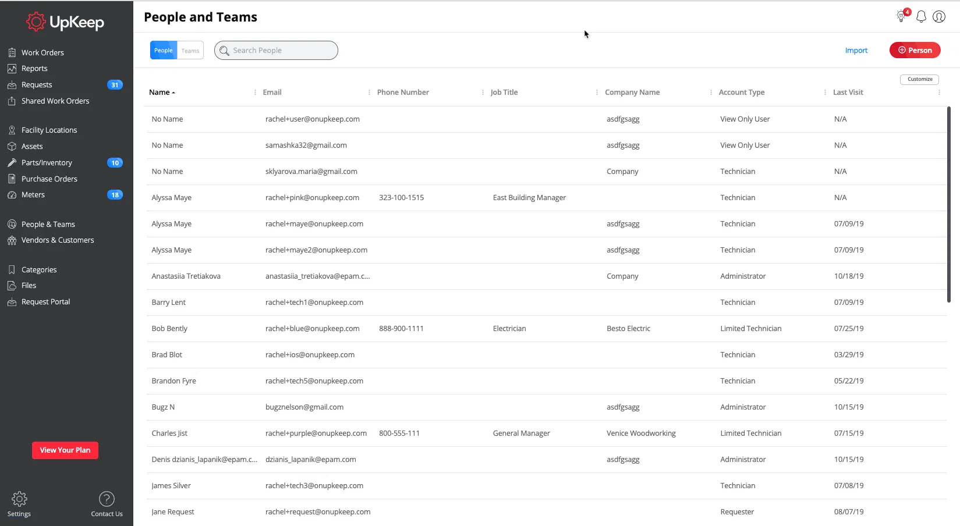Screen dimensions: 960x526
Task: Open Email column options menu
Action: 369,93
